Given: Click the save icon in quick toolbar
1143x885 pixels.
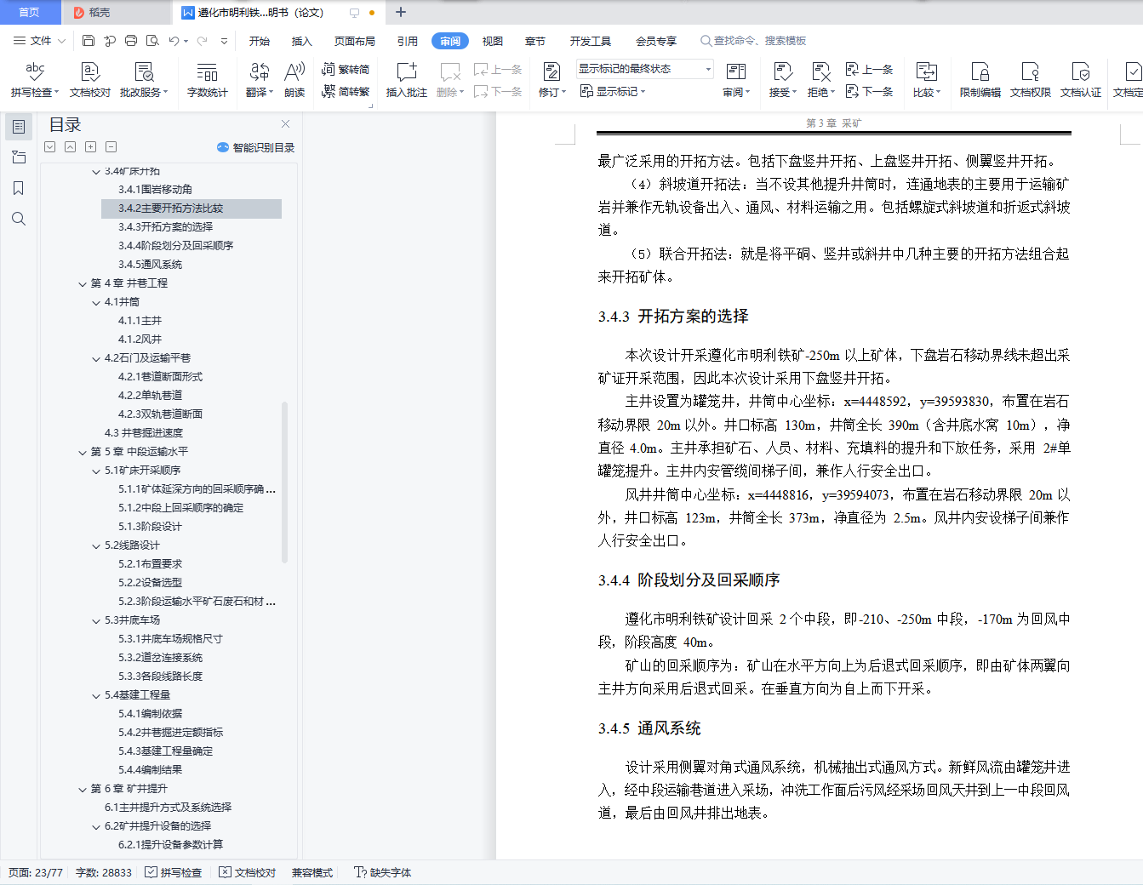Looking at the screenshot, I should click(x=89, y=40).
